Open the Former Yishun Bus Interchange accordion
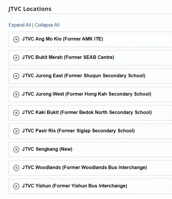Screen dimensions: 172x199 pos(90,186)
